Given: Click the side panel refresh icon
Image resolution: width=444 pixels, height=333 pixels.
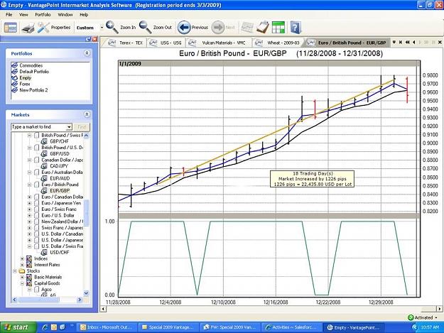Looking at the screenshot, I should (88, 39).
